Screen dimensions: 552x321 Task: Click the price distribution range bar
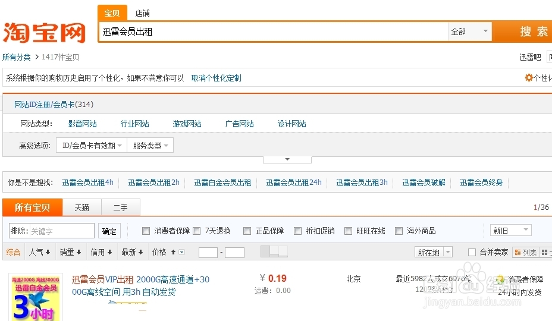[274, 251]
